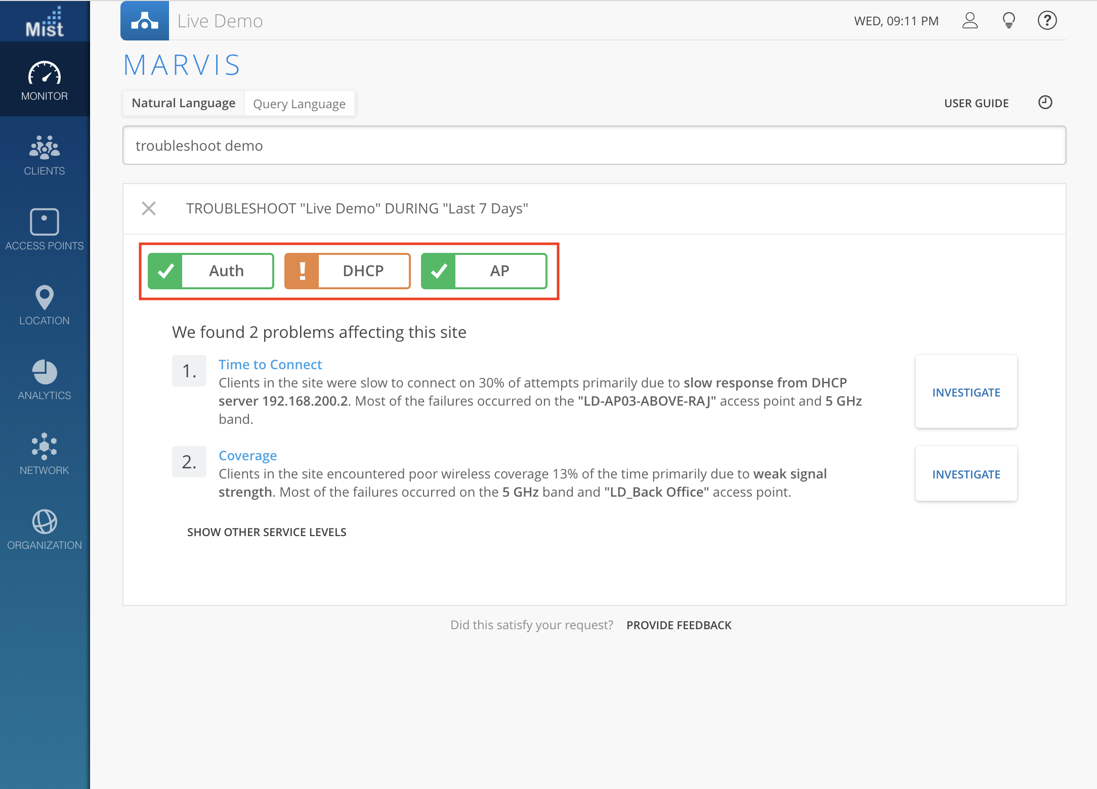Expand Show Other Service Levels
The width and height of the screenshot is (1097, 789).
tap(267, 532)
